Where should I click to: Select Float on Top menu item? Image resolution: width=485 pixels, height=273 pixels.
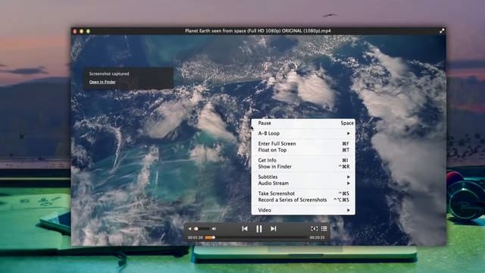[x=303, y=150]
